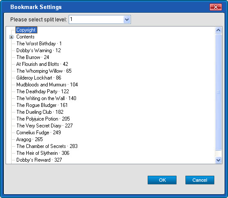Select The Burrow bookmark entry
This screenshot has width=228, height=198.
[x=33, y=57]
